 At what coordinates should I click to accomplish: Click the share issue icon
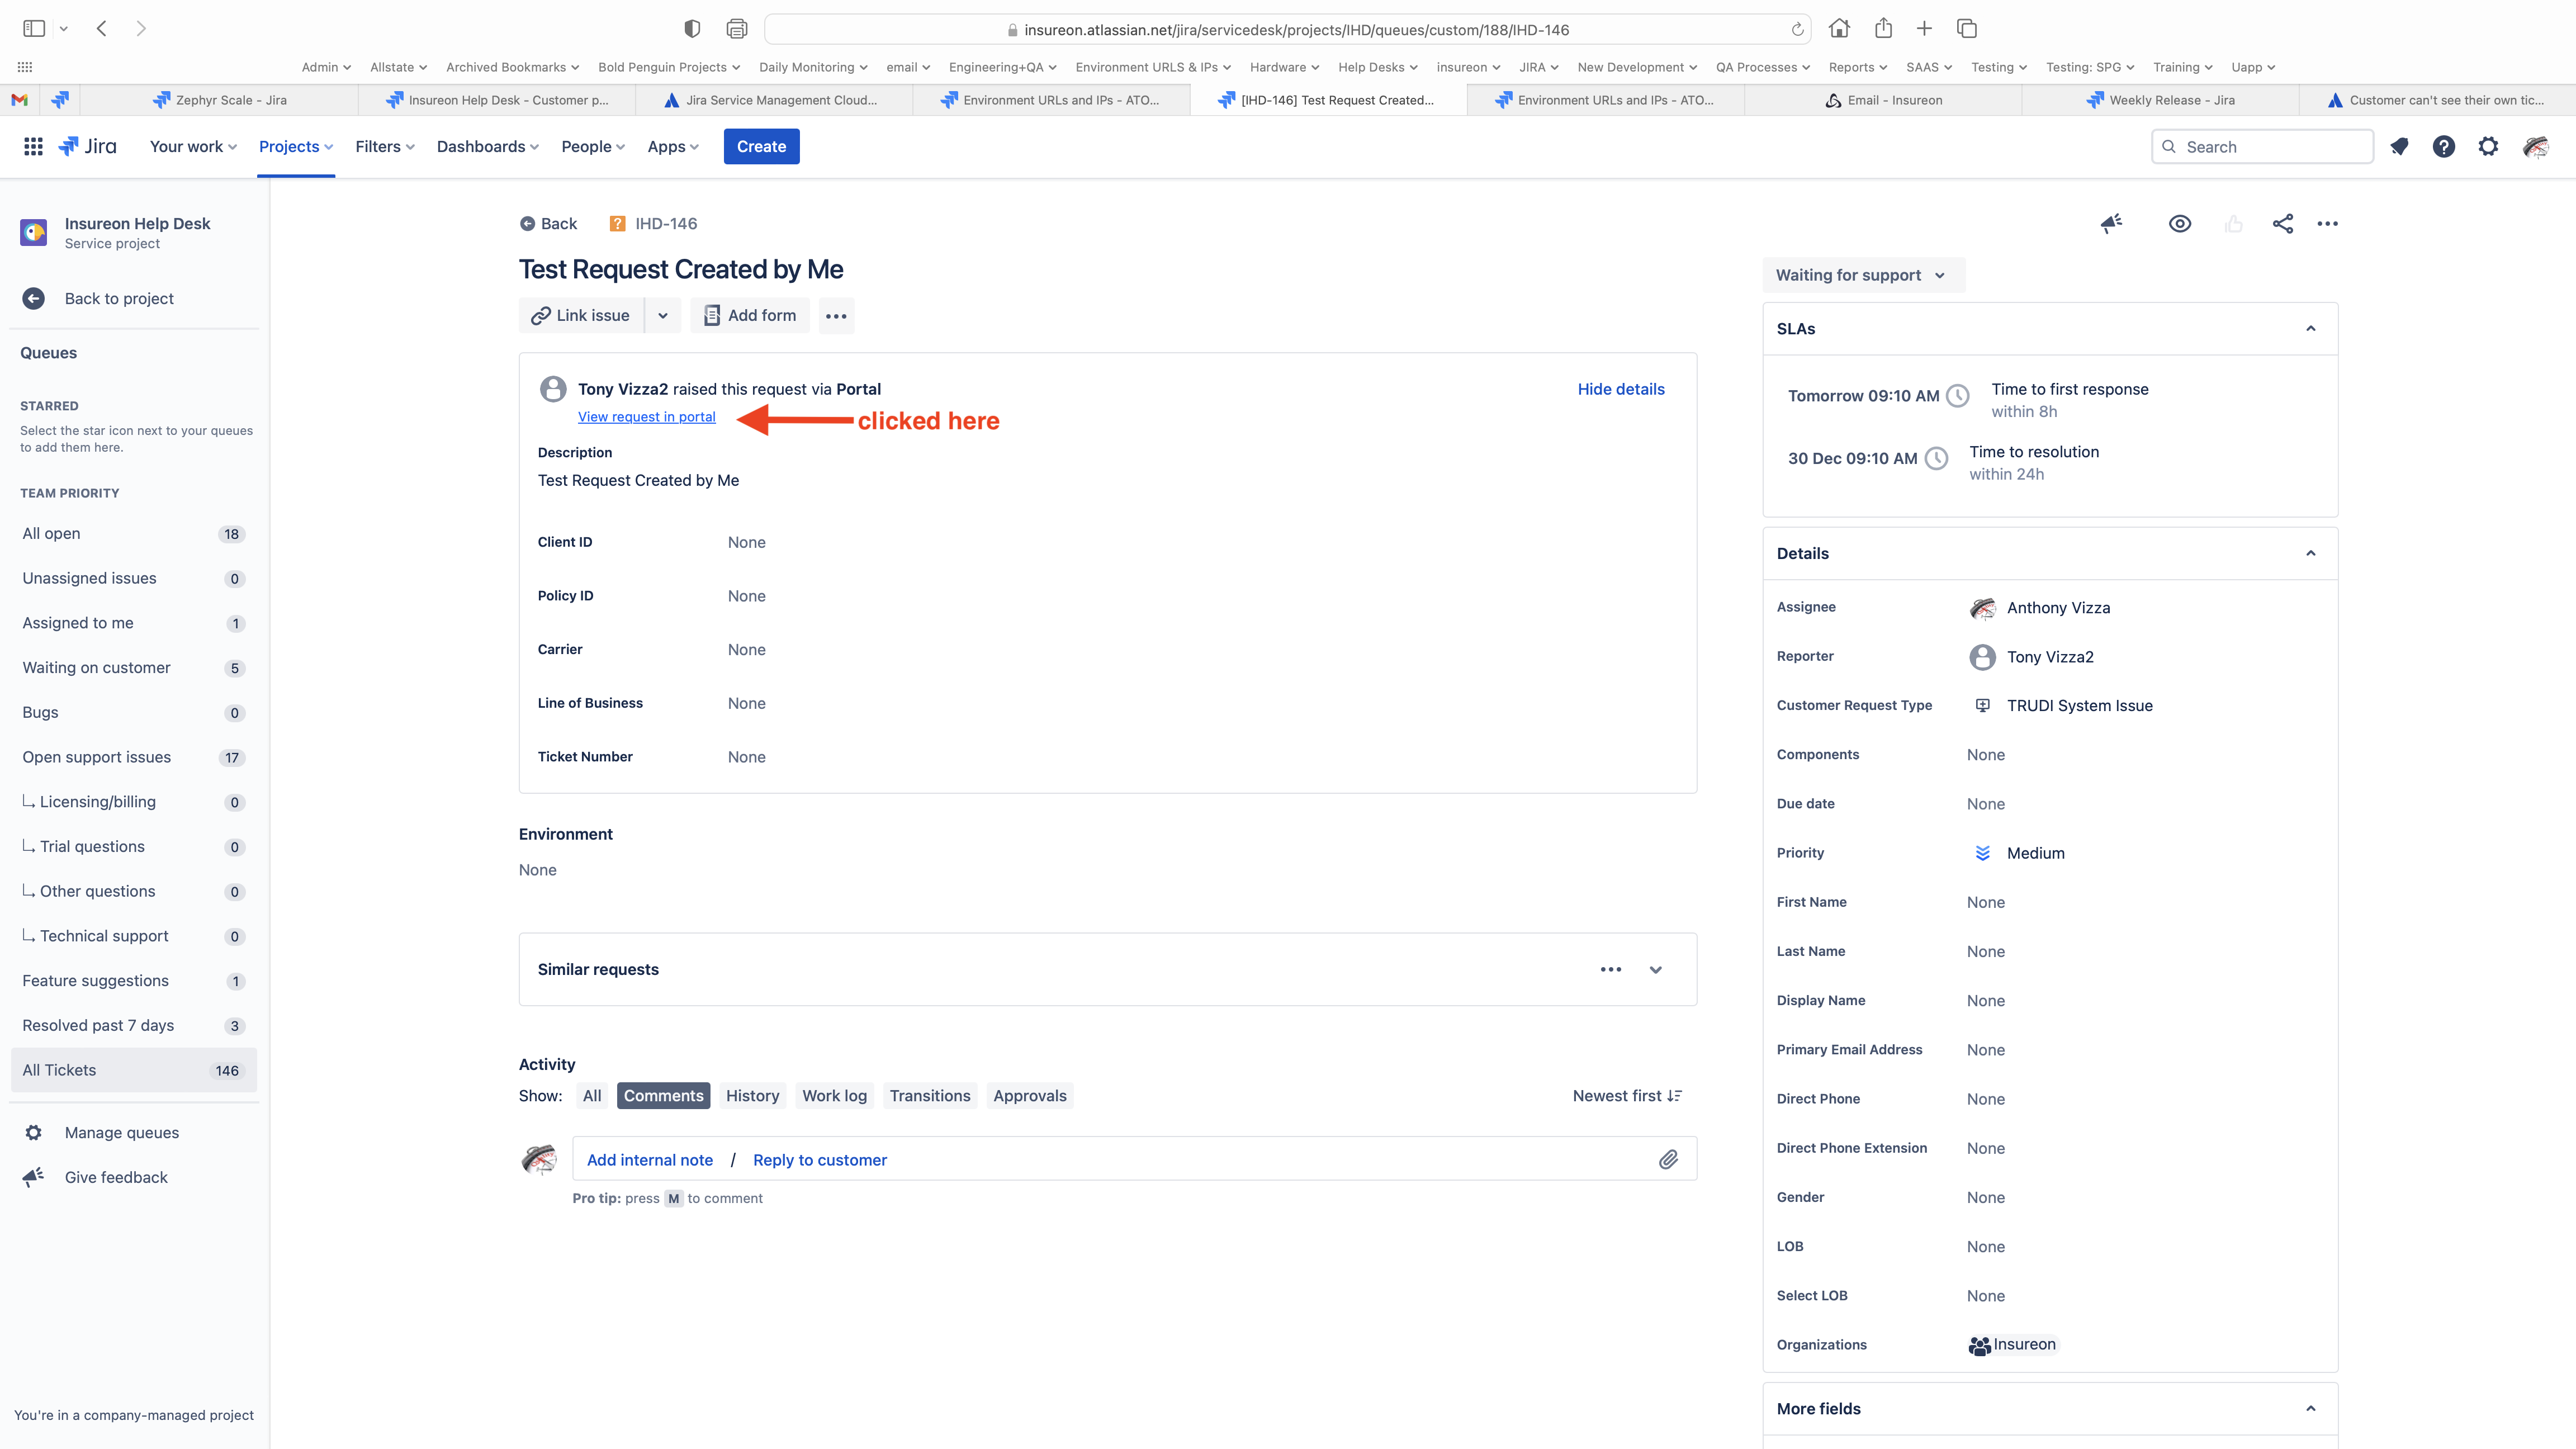(x=2282, y=224)
